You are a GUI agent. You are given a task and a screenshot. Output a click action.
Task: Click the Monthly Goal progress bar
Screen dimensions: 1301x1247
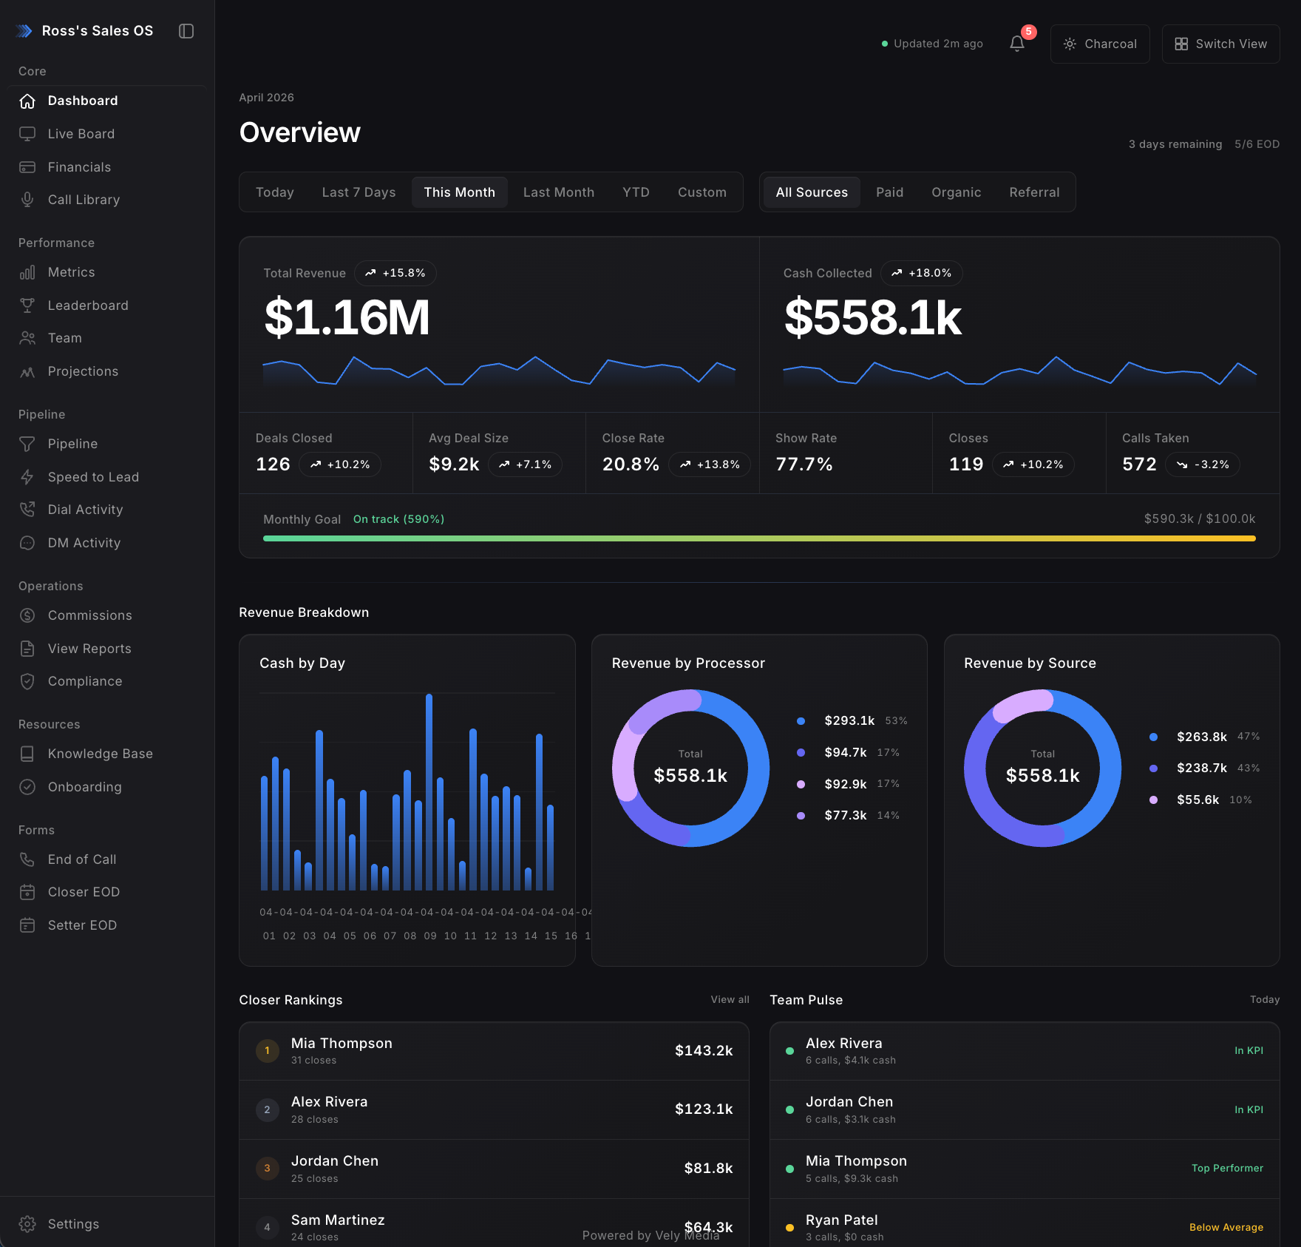tap(759, 538)
